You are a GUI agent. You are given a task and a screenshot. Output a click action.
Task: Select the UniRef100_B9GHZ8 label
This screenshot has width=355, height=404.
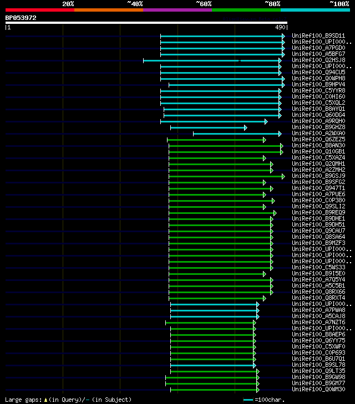point(318,127)
